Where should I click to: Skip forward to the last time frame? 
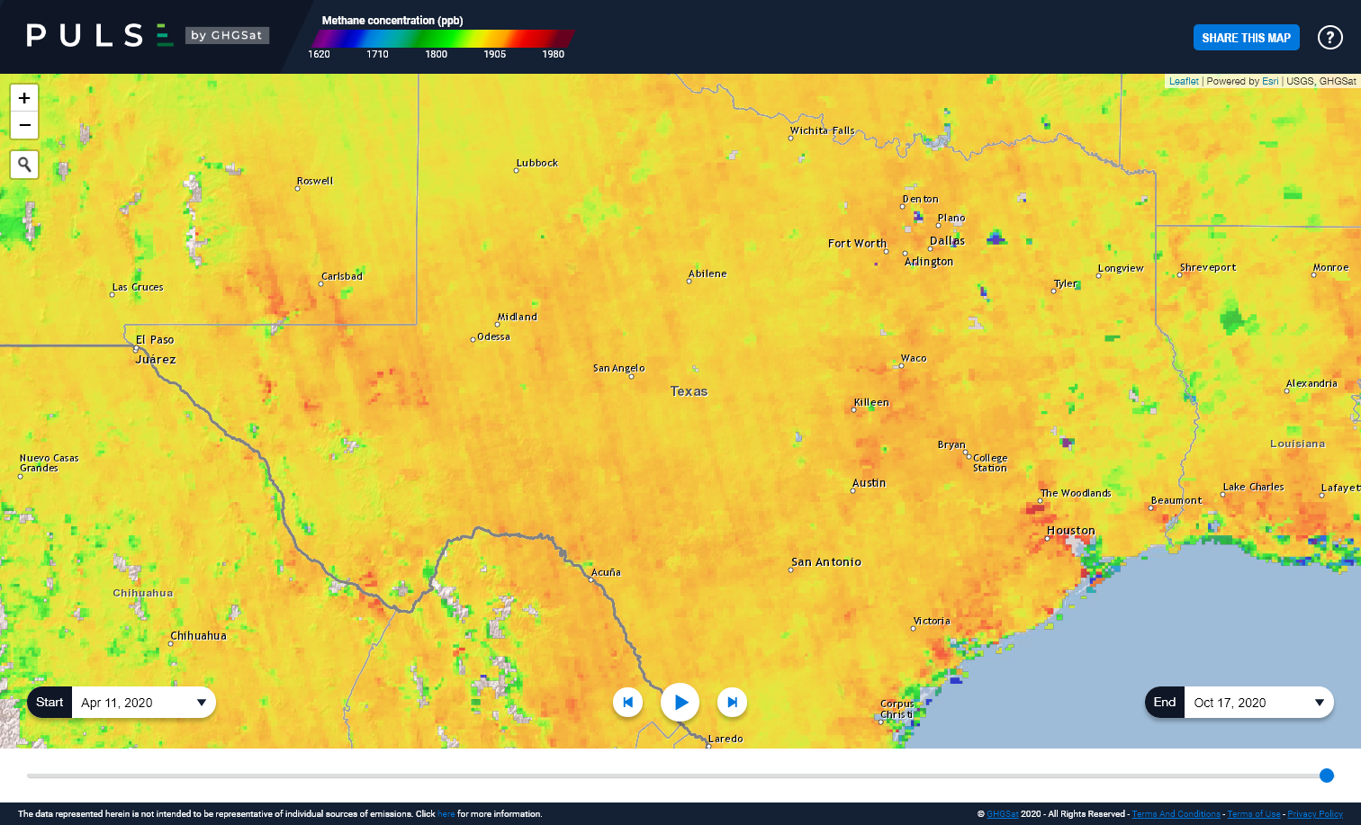732,702
